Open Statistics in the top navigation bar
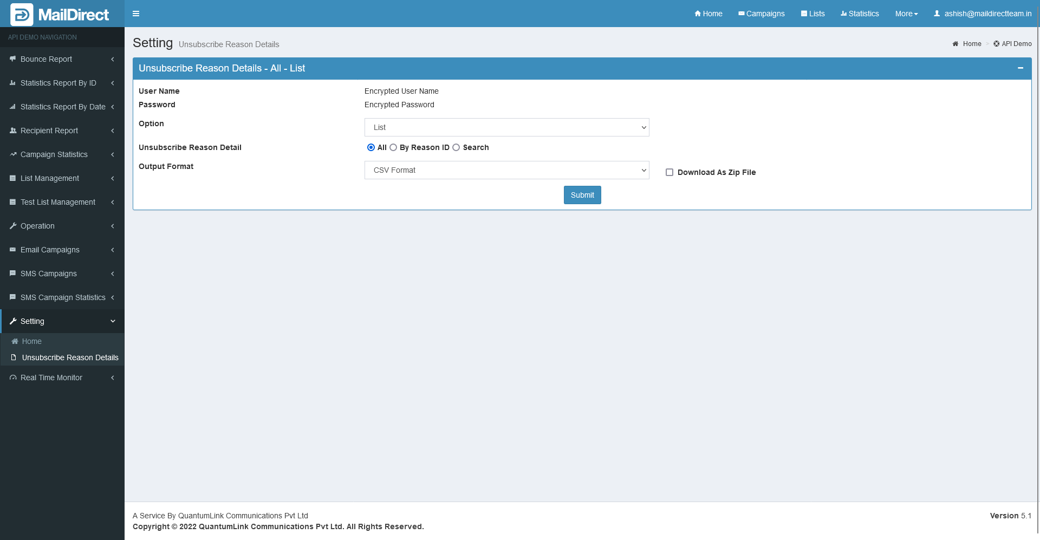Image resolution: width=1040 pixels, height=540 pixels. coord(860,14)
